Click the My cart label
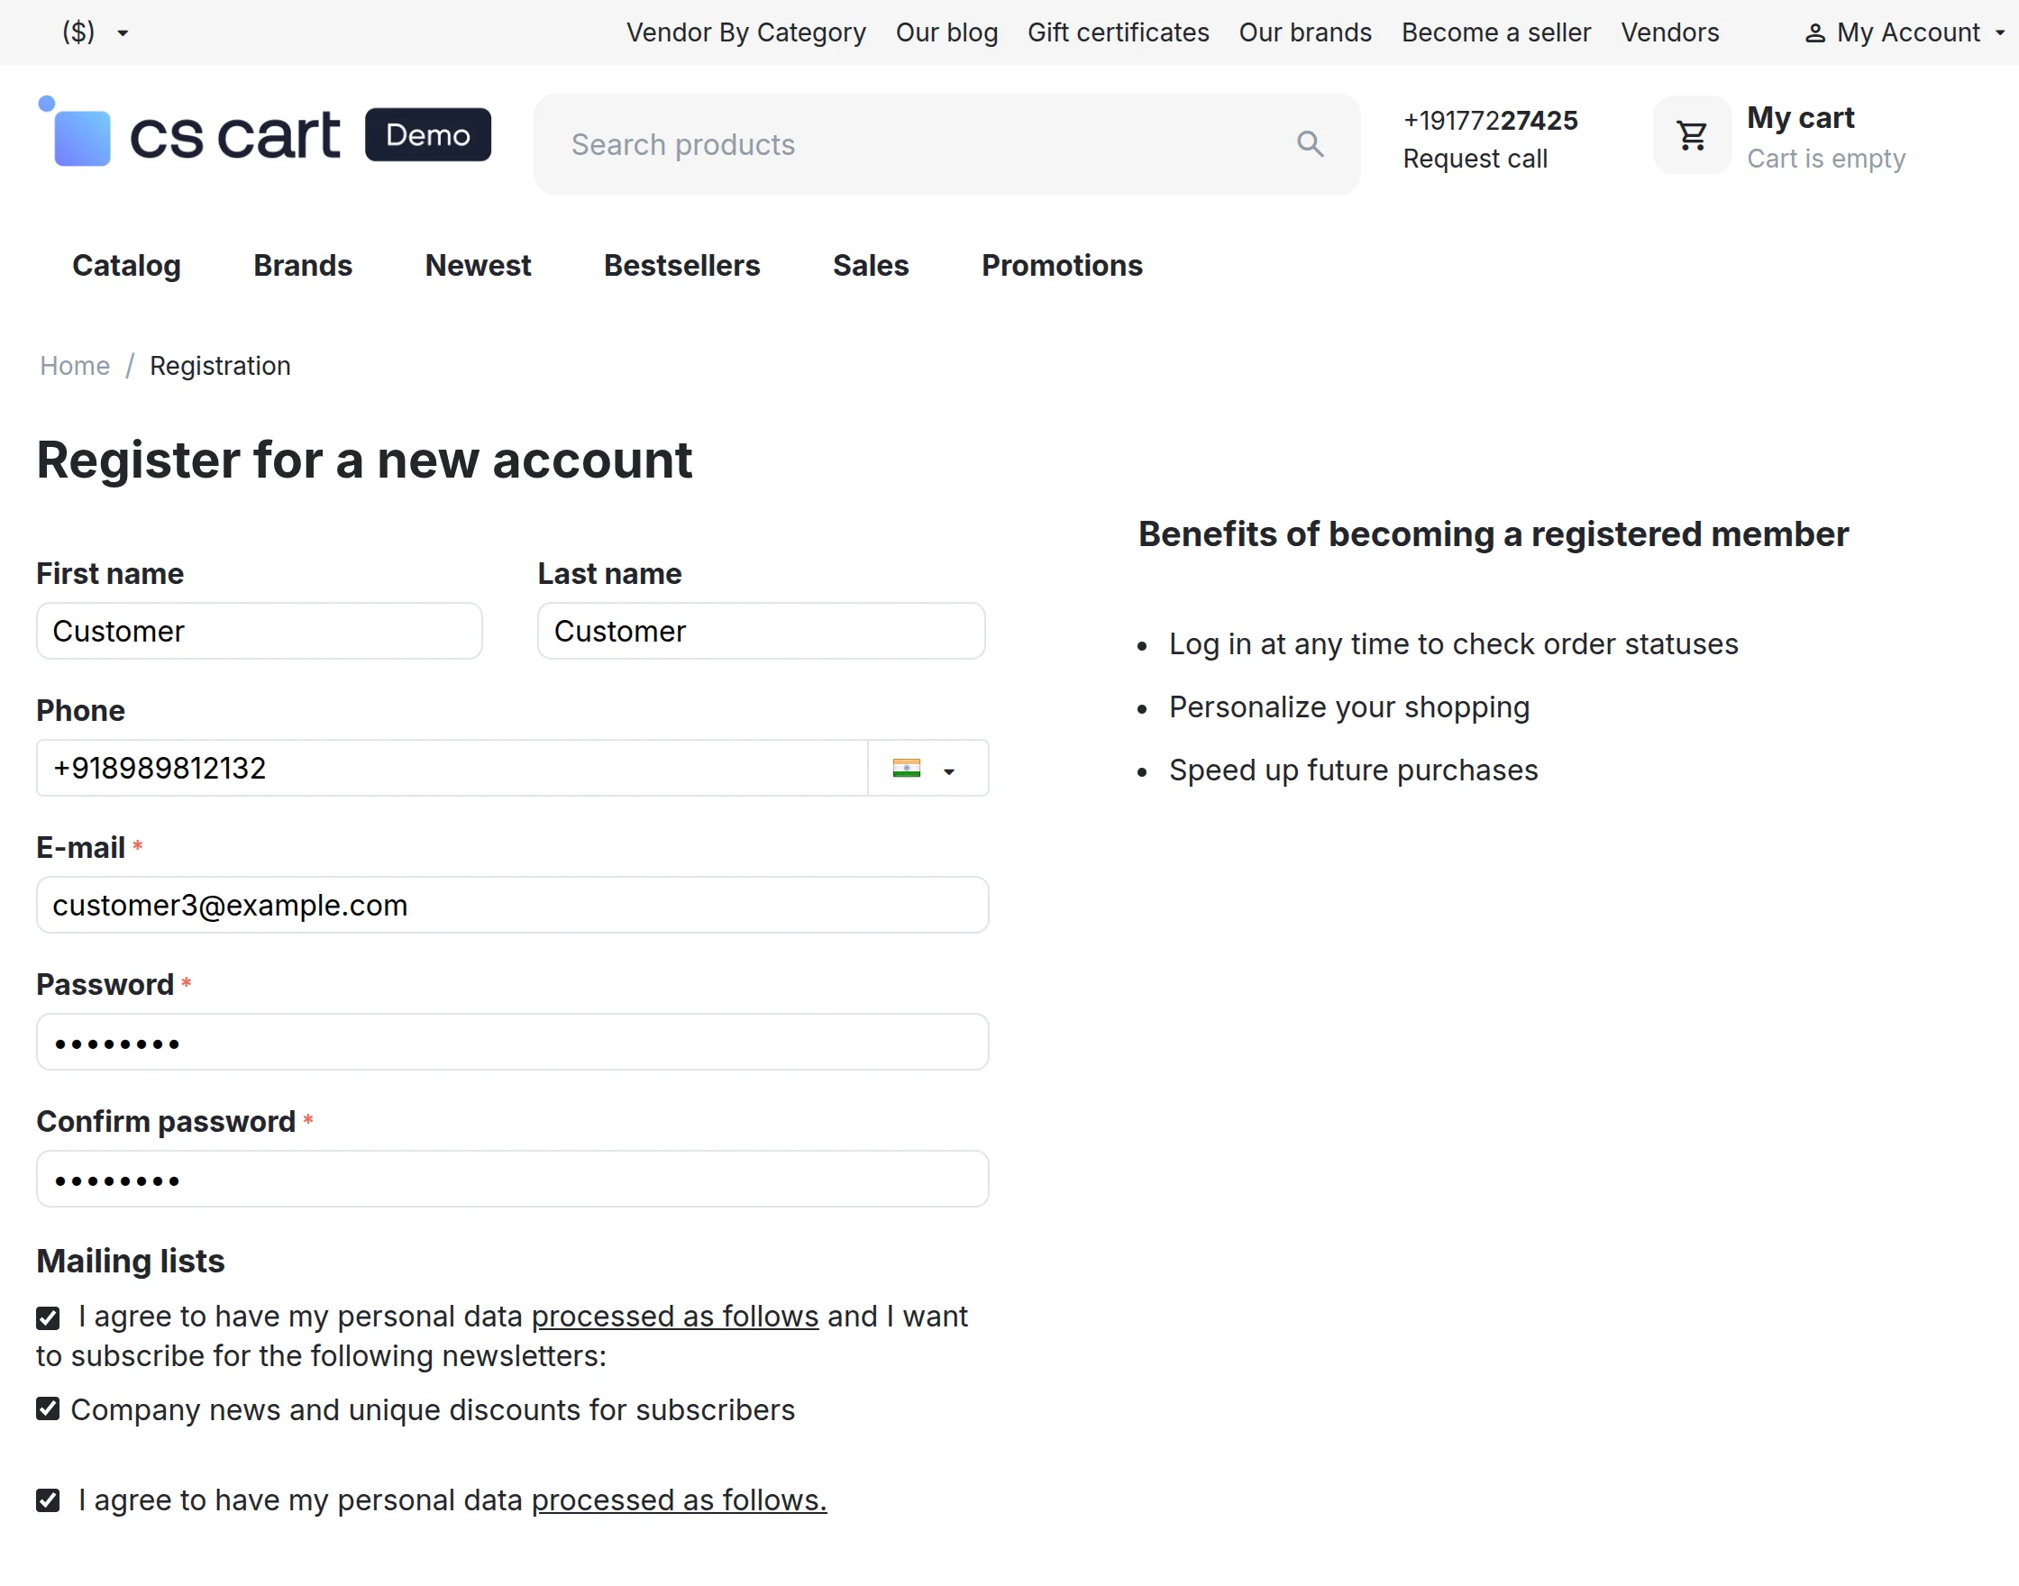This screenshot has height=1586, width=2019. click(1800, 118)
